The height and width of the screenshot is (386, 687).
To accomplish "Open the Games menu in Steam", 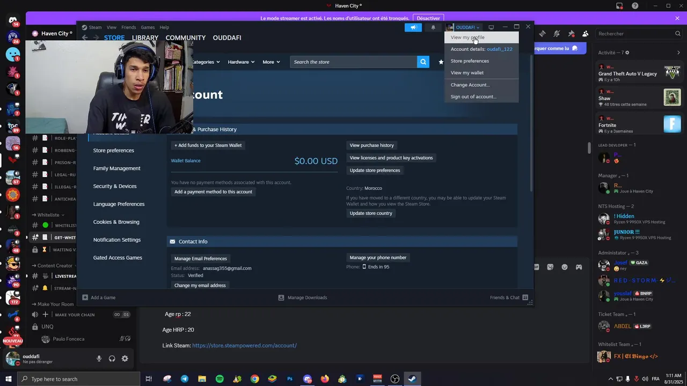I will pos(148,27).
